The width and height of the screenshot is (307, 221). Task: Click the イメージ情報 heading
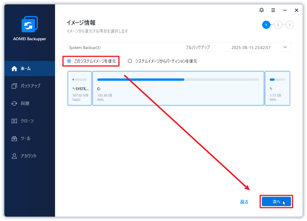(x=81, y=23)
